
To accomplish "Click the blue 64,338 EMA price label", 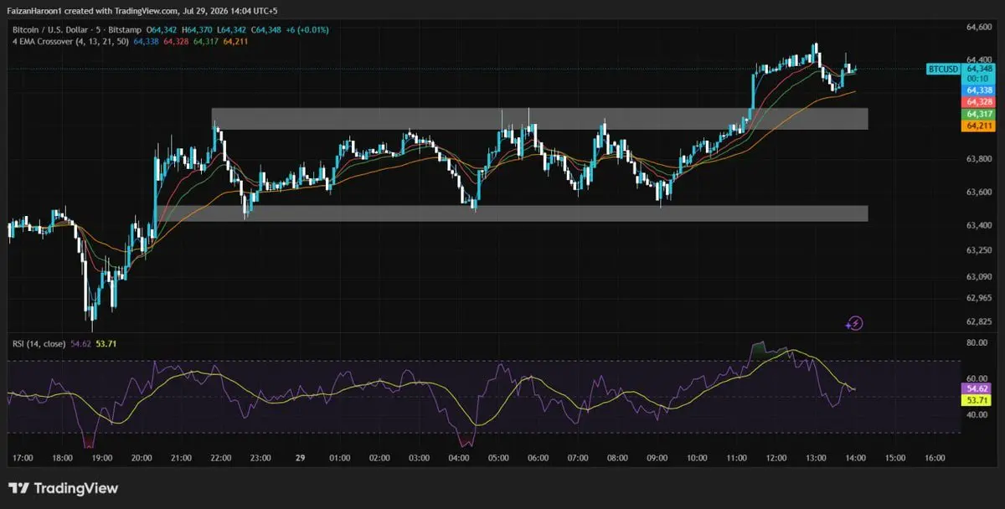I will tap(979, 90).
